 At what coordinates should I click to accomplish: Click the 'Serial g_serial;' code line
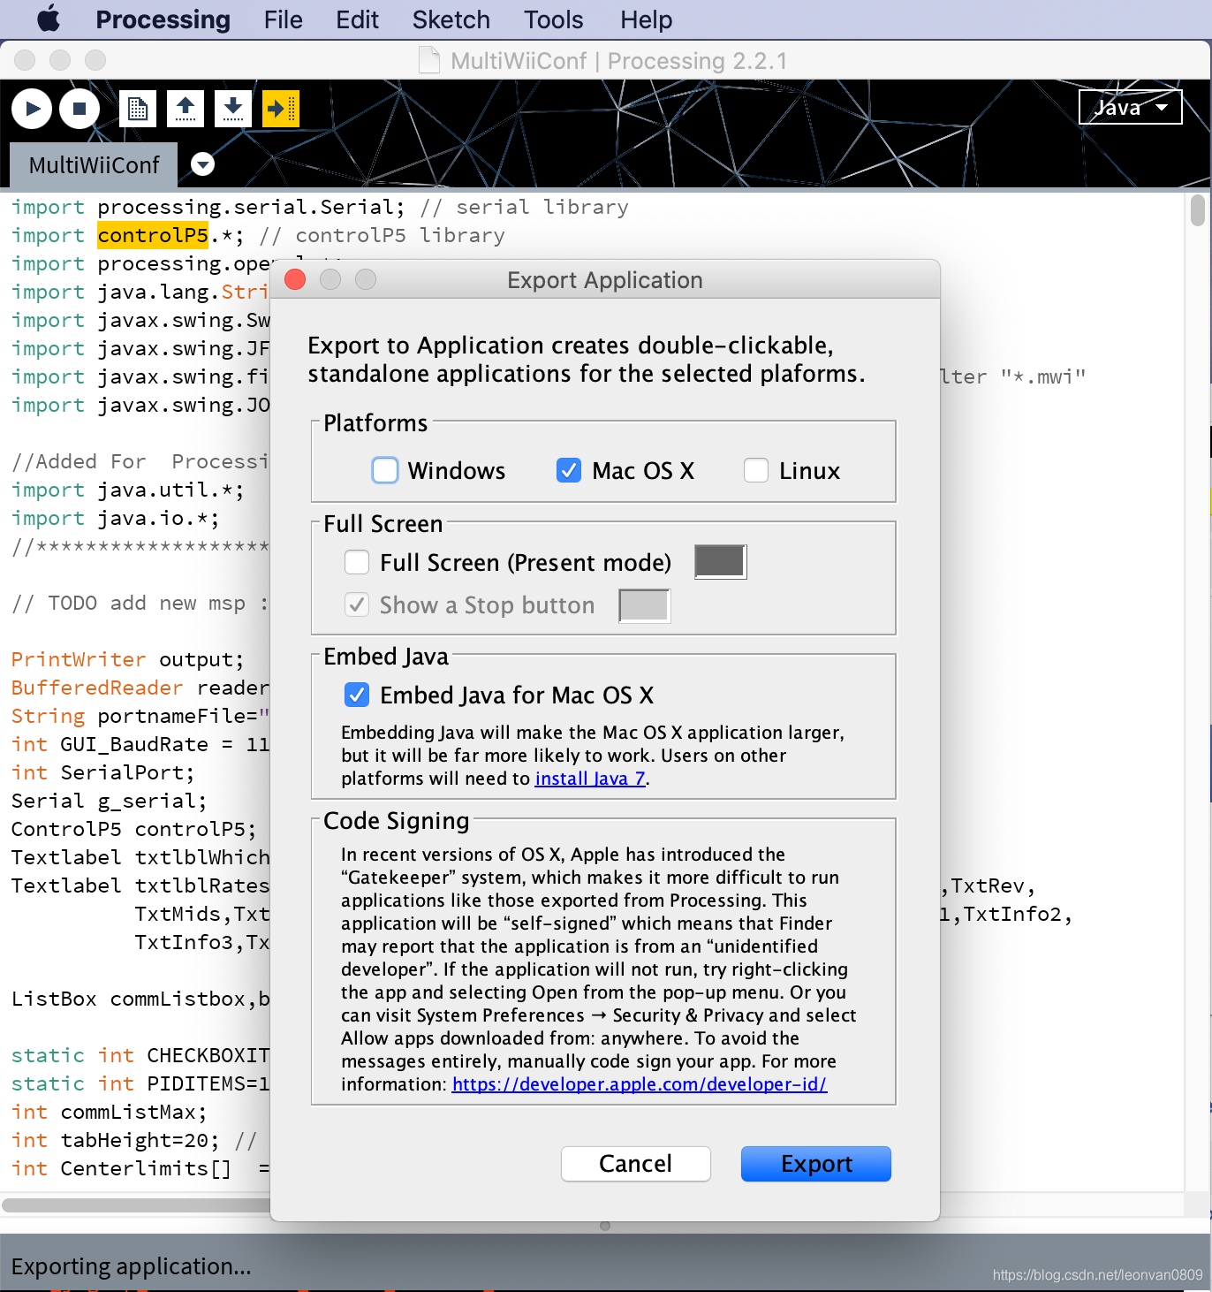[x=109, y=801]
